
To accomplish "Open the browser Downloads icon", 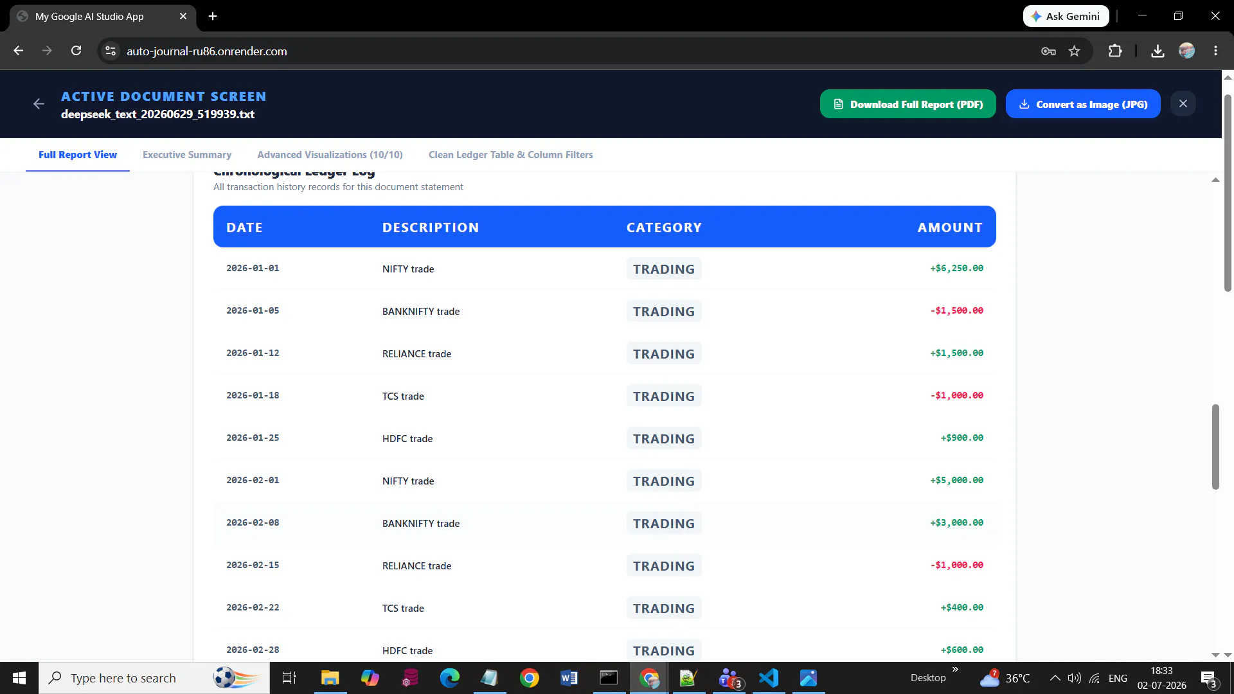I will click(x=1158, y=51).
